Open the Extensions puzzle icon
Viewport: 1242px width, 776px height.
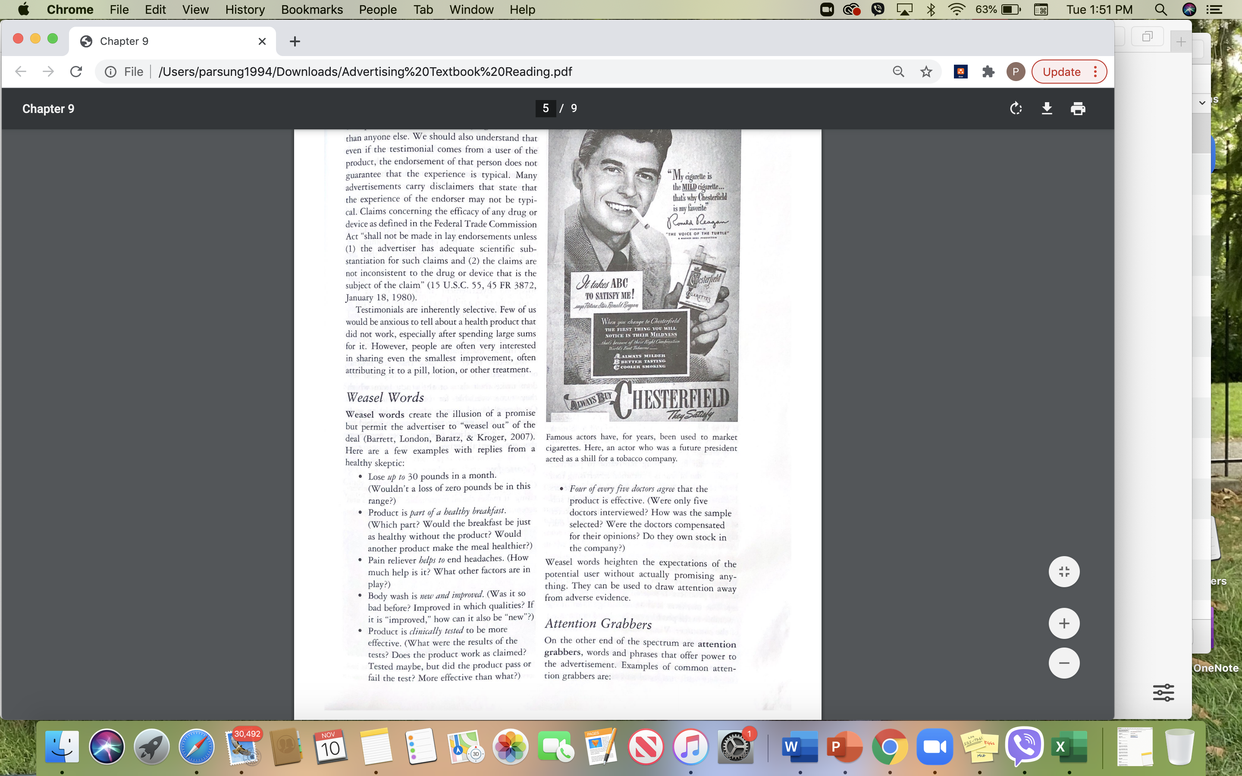[988, 71]
